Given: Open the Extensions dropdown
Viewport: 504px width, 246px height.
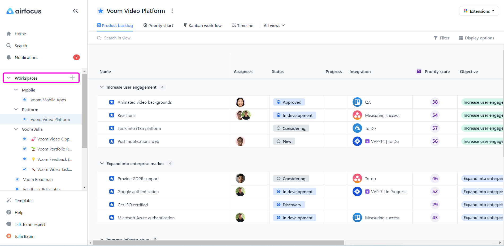Looking at the screenshot, I should (x=479, y=11).
